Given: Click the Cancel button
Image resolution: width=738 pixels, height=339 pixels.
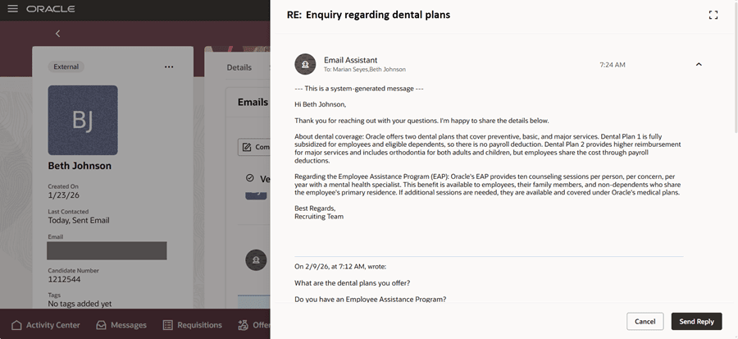Looking at the screenshot, I should 645,322.
